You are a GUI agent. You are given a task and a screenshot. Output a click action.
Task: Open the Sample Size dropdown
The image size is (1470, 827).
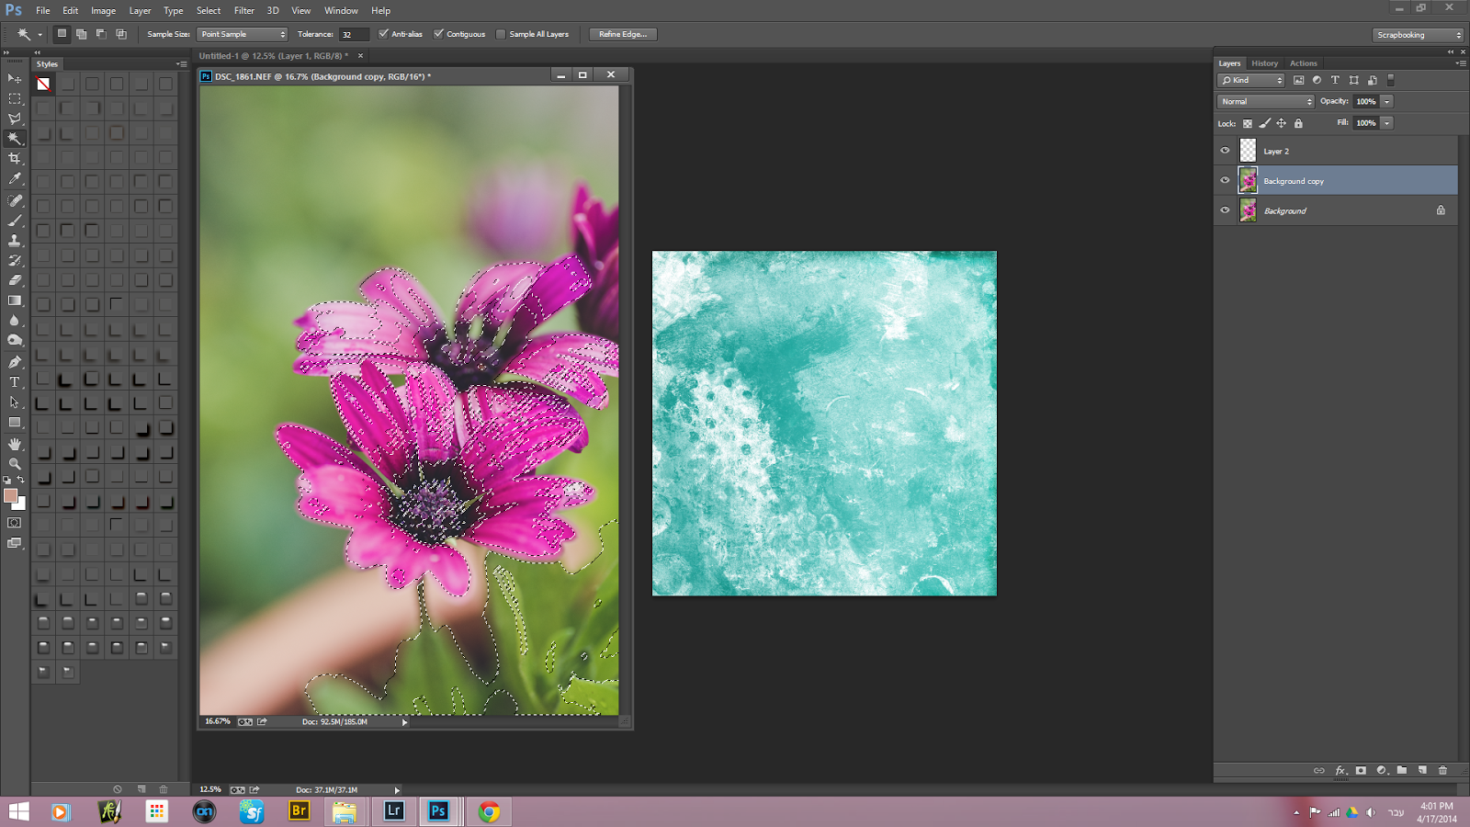(x=243, y=34)
